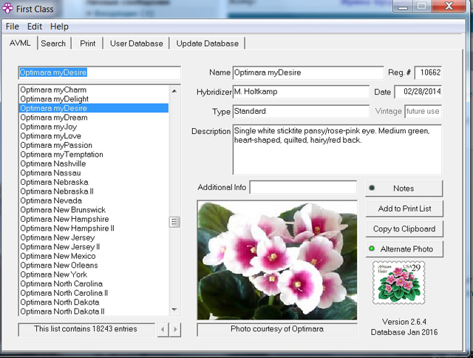The width and height of the screenshot is (473, 358).
Task: Select Optimara New Mexico in the list
Action: pos(94,256)
